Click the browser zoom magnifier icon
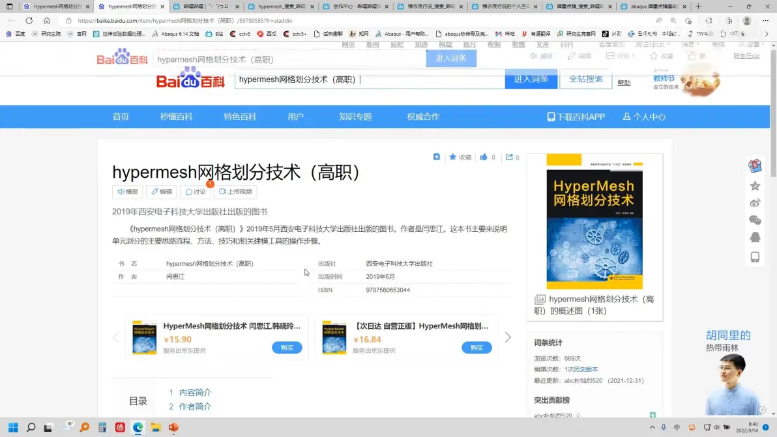 [673, 21]
